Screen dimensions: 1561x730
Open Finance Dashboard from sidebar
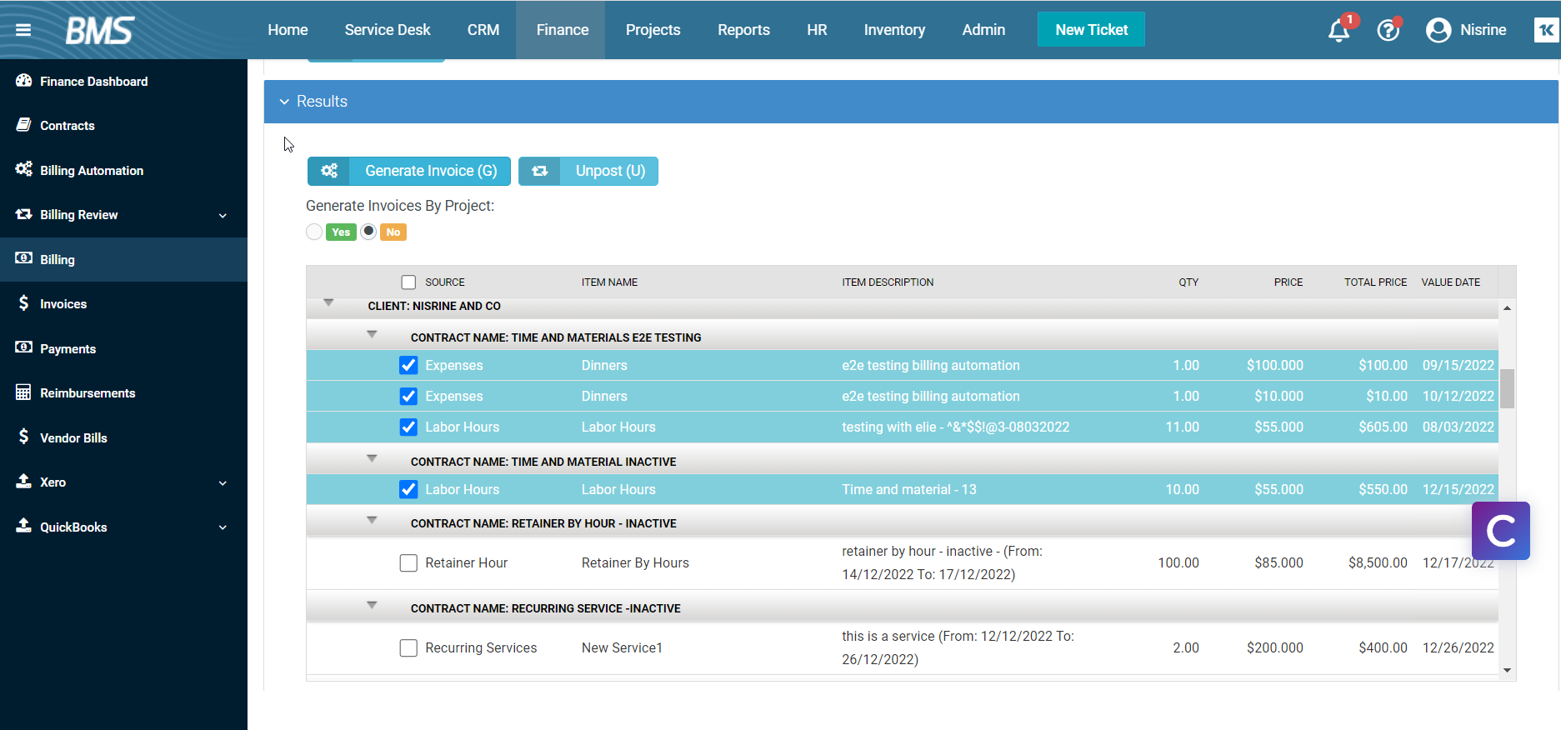coord(93,82)
